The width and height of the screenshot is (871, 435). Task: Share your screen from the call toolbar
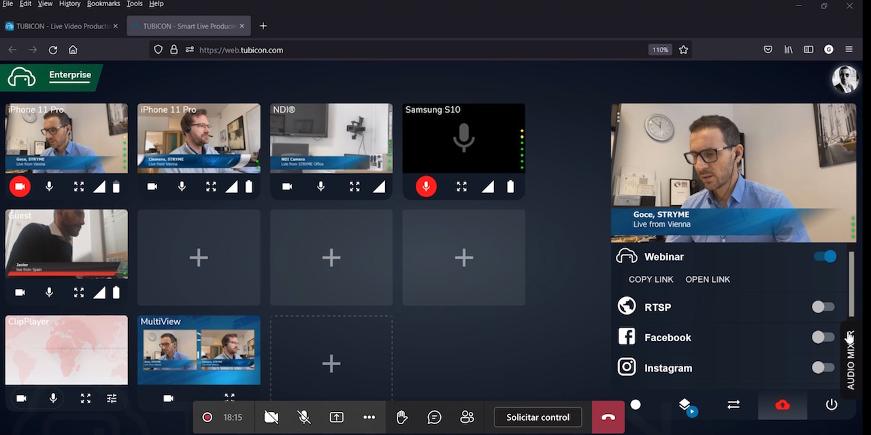click(x=337, y=417)
